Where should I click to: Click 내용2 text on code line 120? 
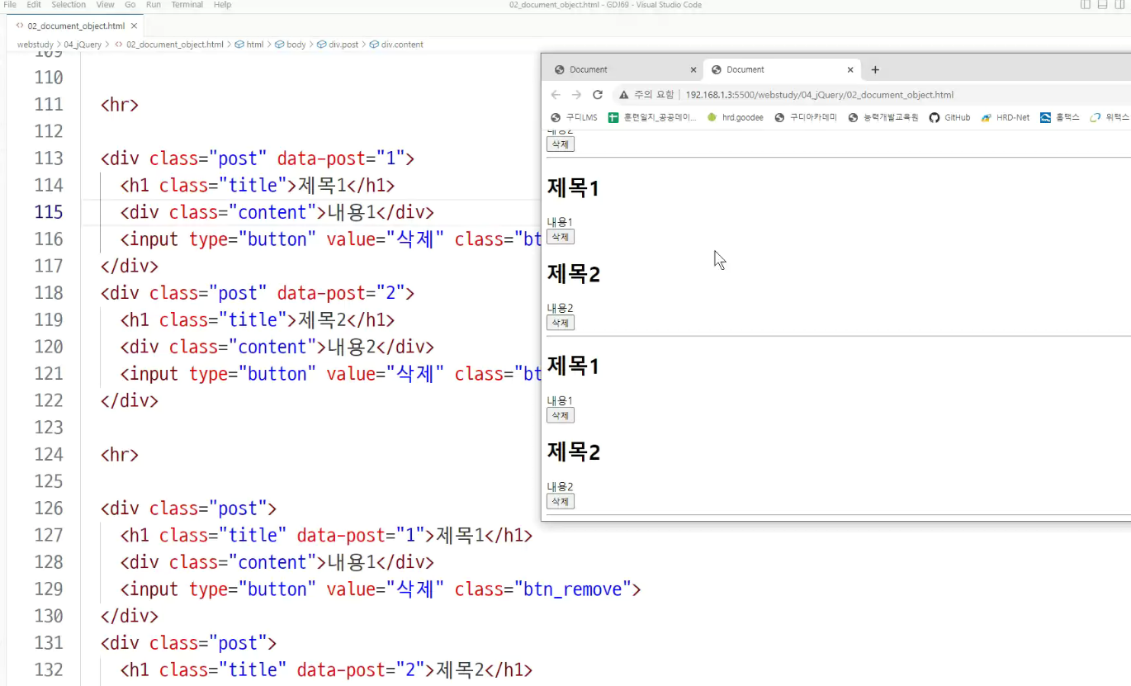352,347
